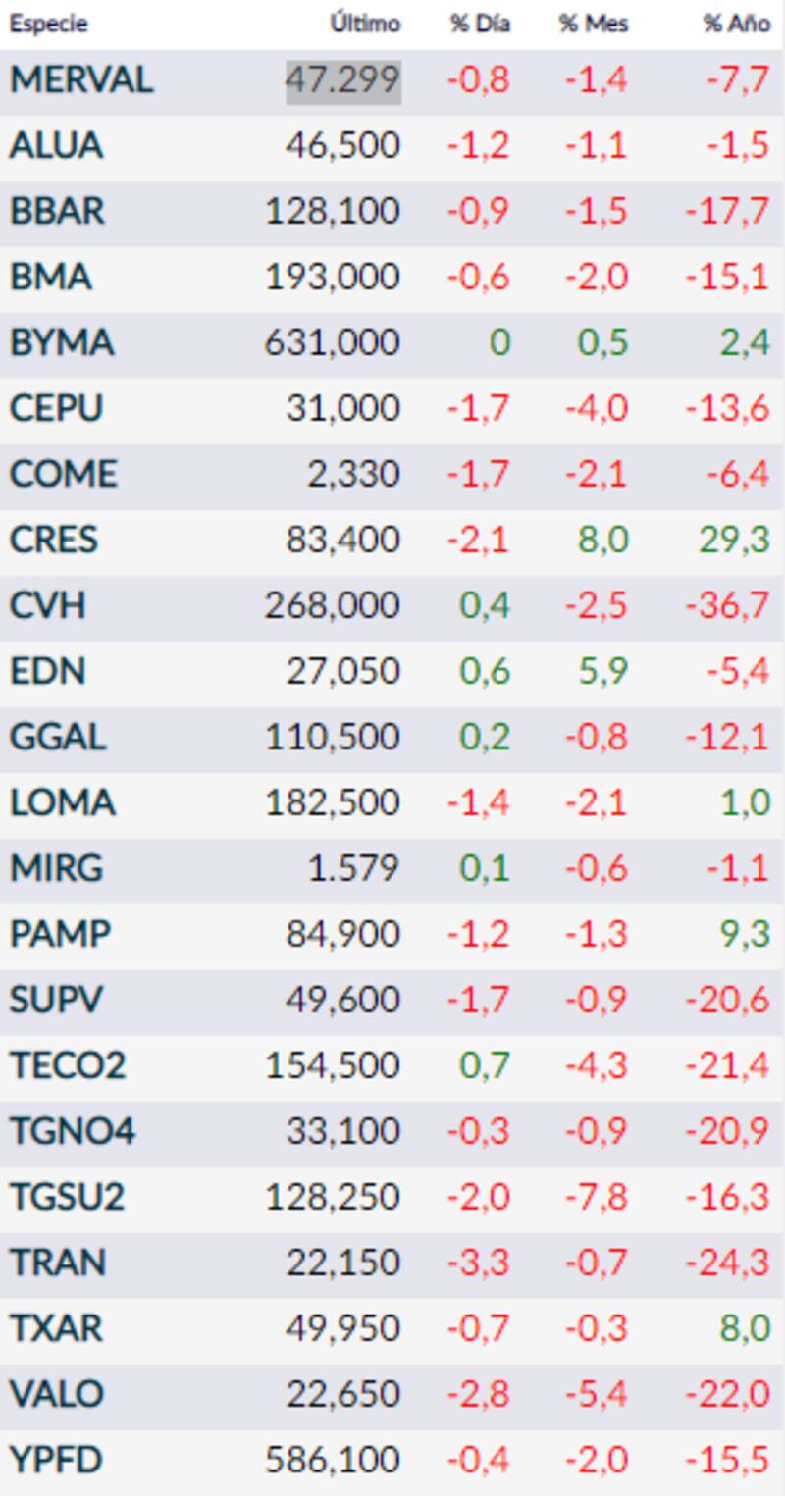Select the LOMA ticker name
The width and height of the screenshot is (785, 1496).
point(62,802)
